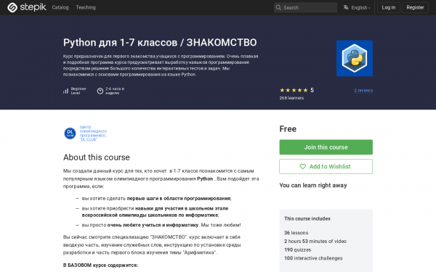
Task: Click the 190 quizzes entry
Action: coord(297,250)
